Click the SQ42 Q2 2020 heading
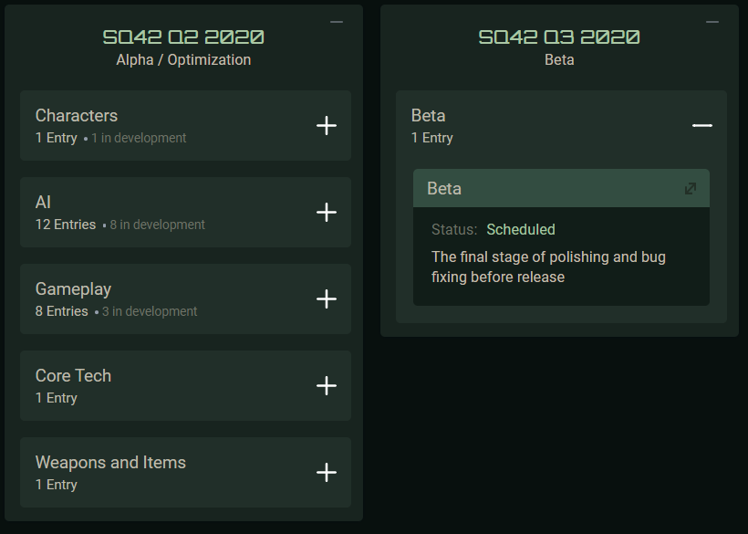 click(x=183, y=37)
